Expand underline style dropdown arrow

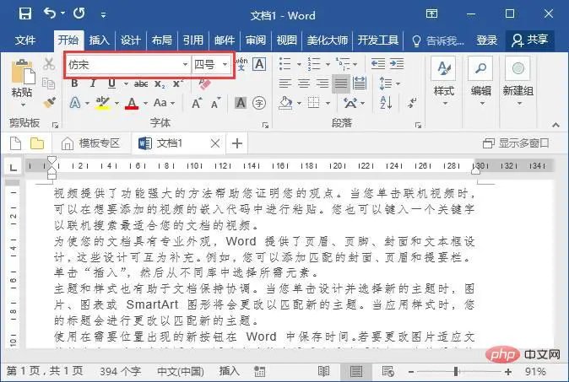126,84
